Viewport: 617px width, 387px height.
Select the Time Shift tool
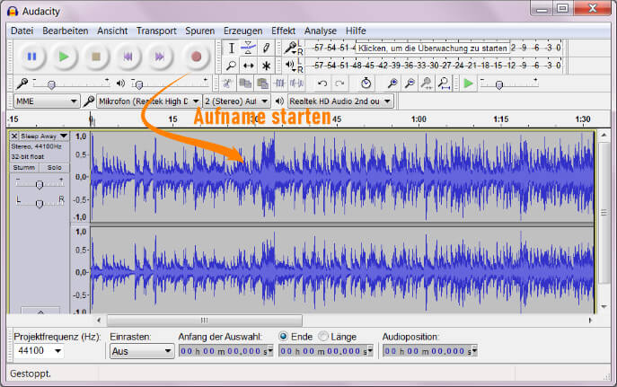248,66
